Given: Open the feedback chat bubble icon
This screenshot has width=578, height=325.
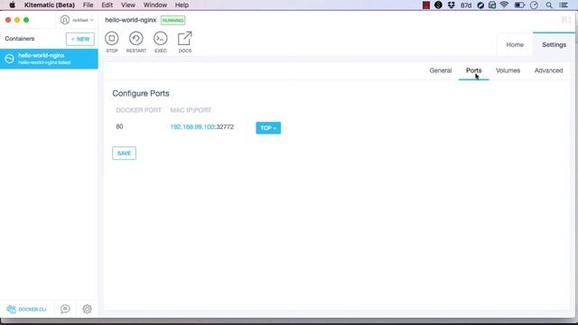Looking at the screenshot, I should (65, 309).
